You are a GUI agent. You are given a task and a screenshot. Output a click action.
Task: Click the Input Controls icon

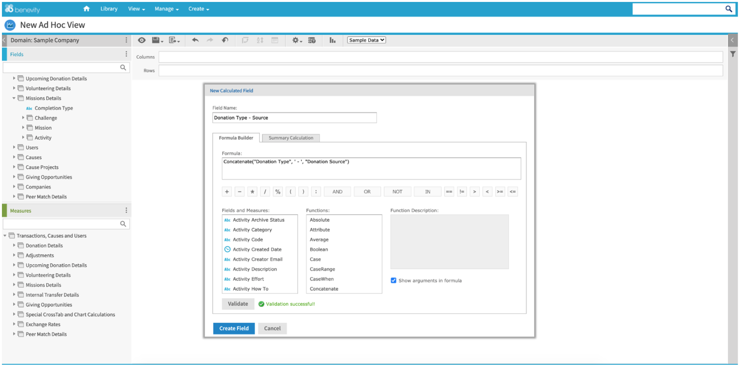[275, 40]
